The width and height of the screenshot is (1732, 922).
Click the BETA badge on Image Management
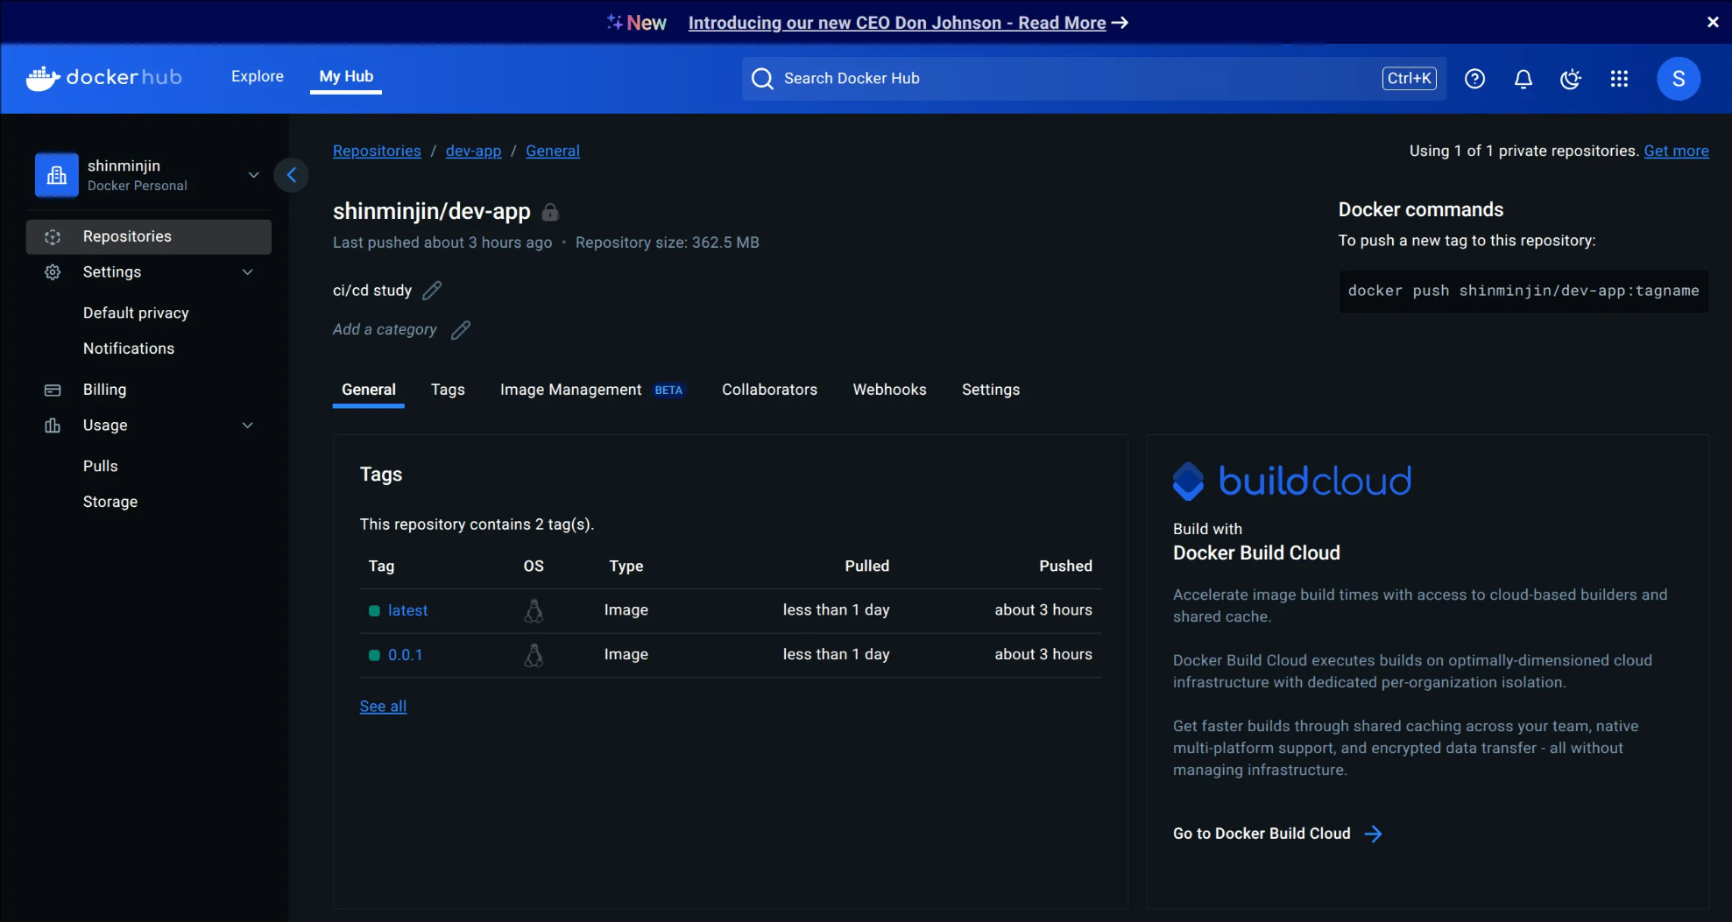coord(668,391)
